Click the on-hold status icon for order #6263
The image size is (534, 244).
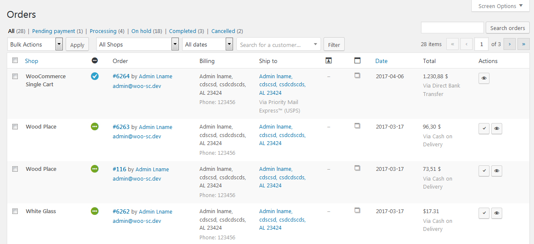pyautogui.click(x=95, y=126)
